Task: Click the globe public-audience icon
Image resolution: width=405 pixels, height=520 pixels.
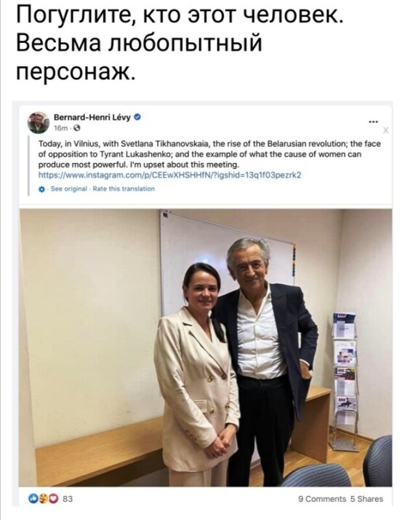Action: pos(76,128)
